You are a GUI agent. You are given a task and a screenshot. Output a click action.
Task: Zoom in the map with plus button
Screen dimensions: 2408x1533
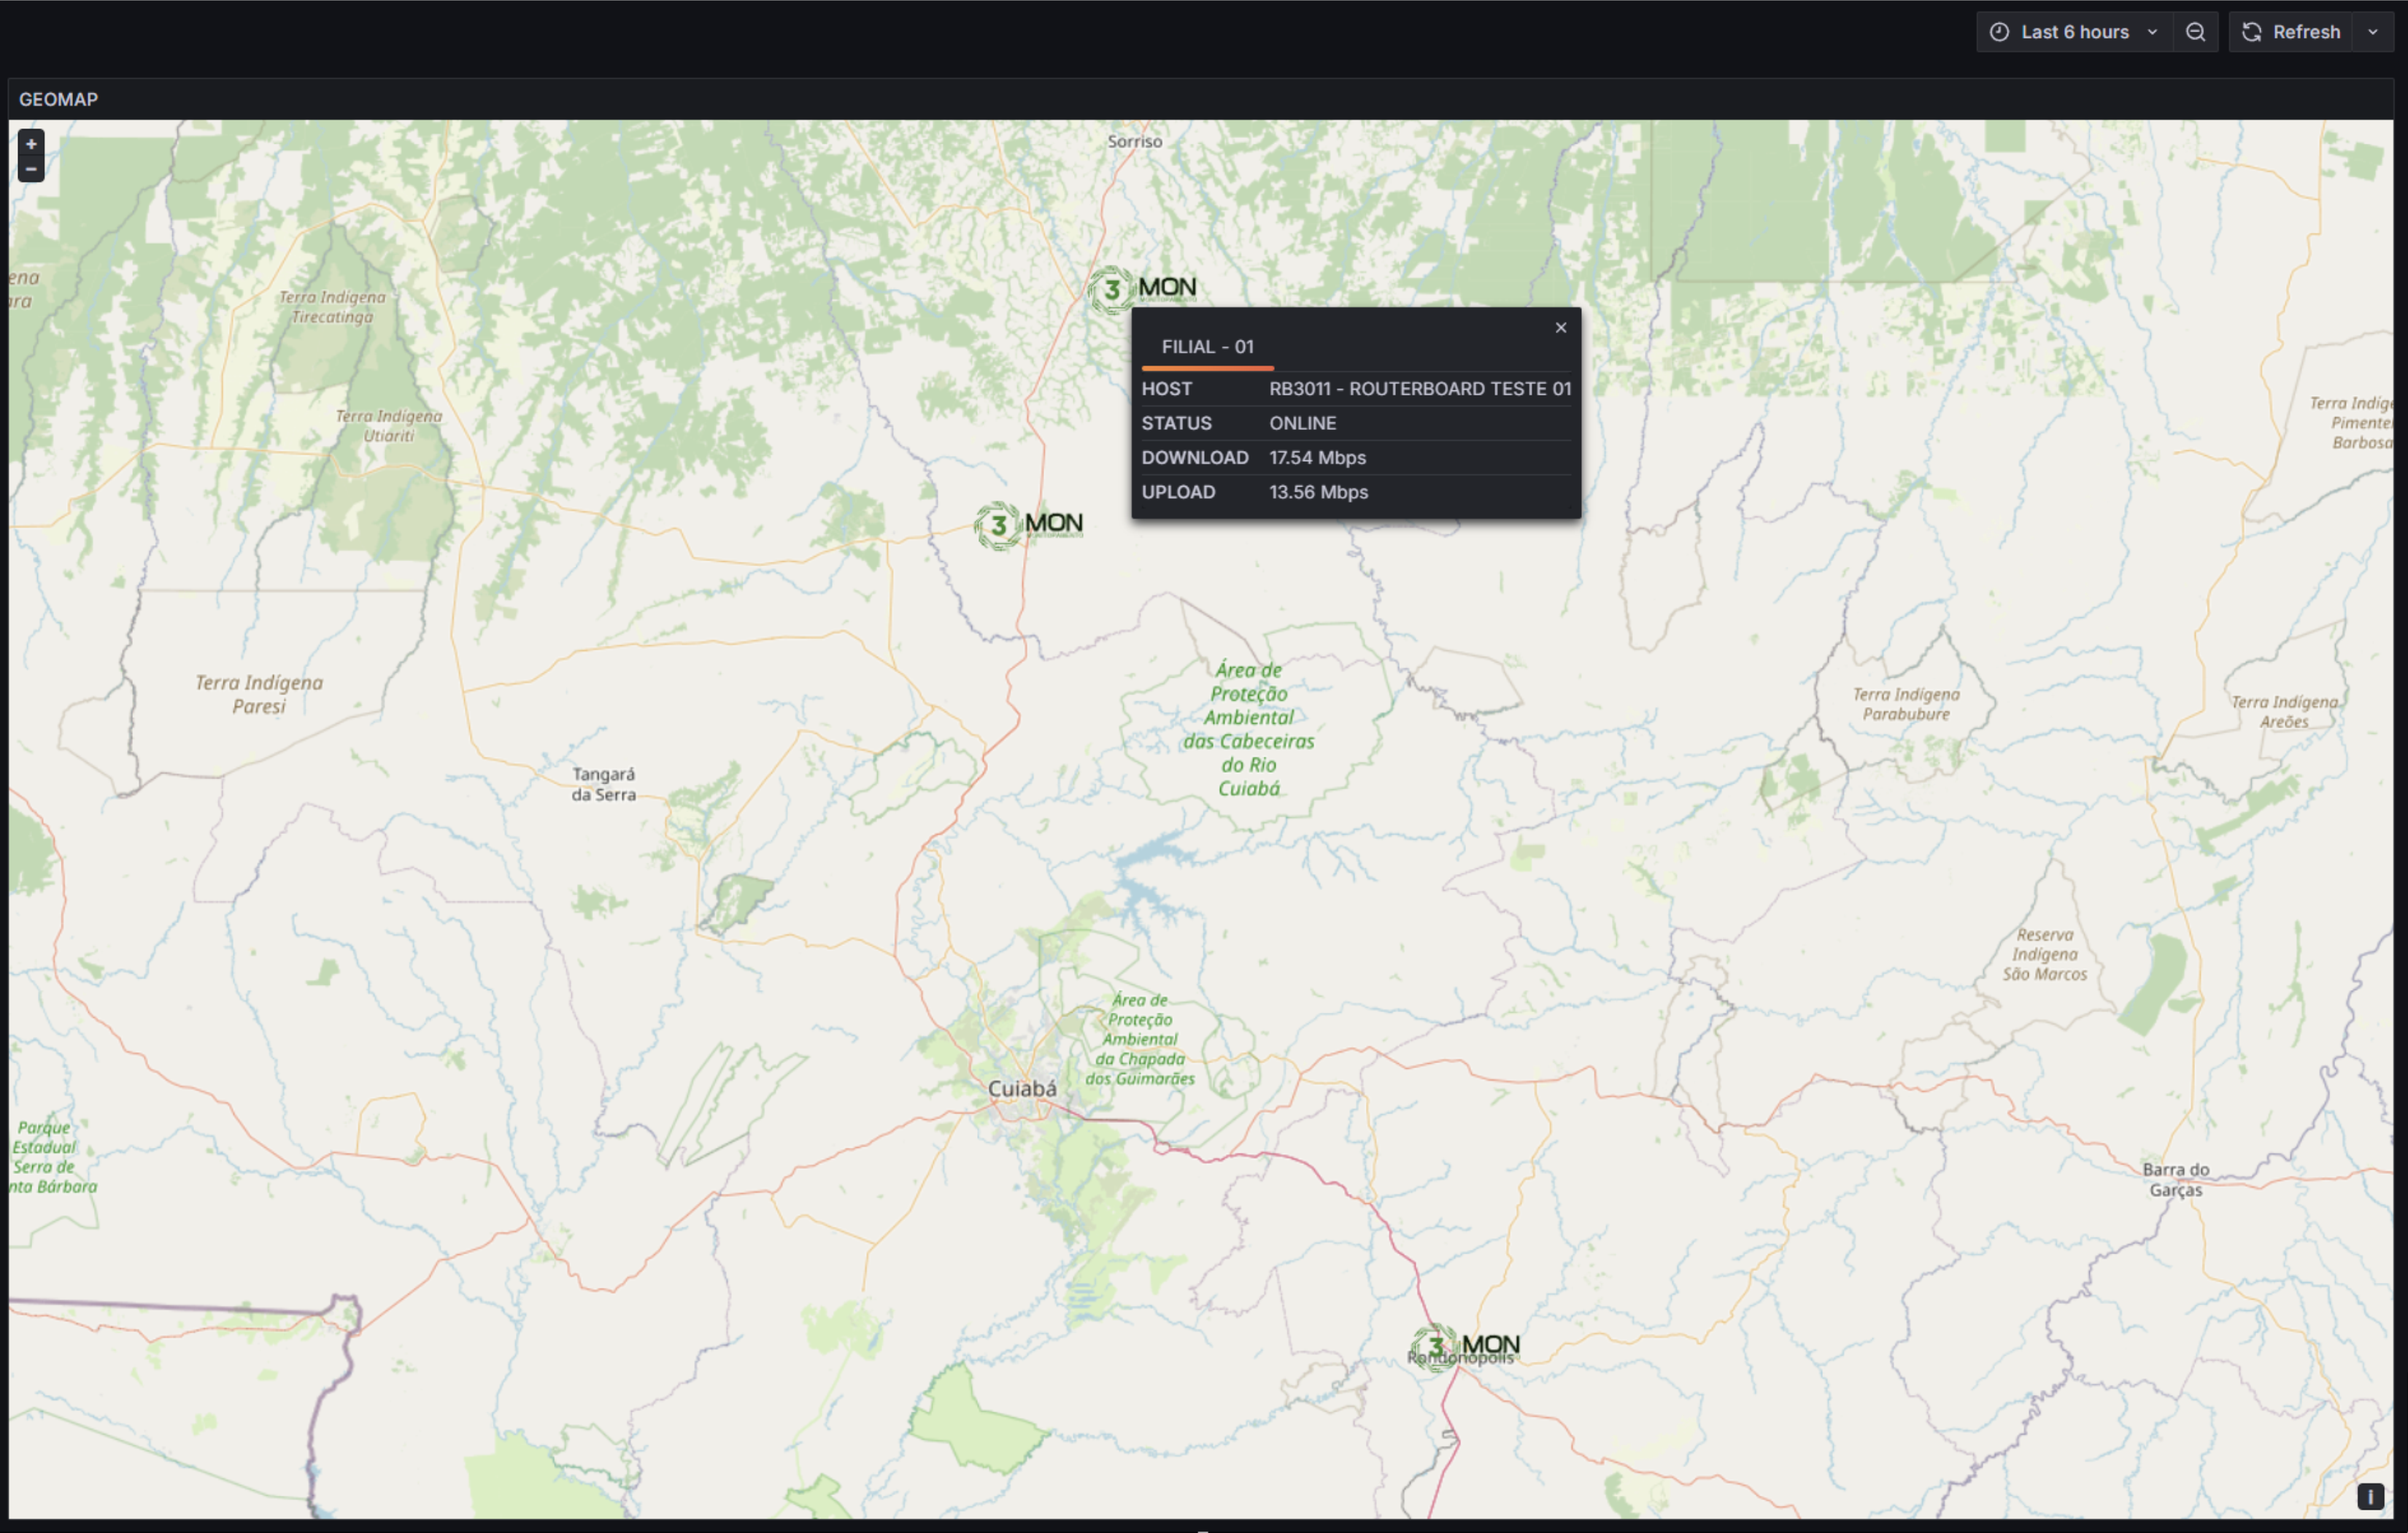click(x=31, y=144)
